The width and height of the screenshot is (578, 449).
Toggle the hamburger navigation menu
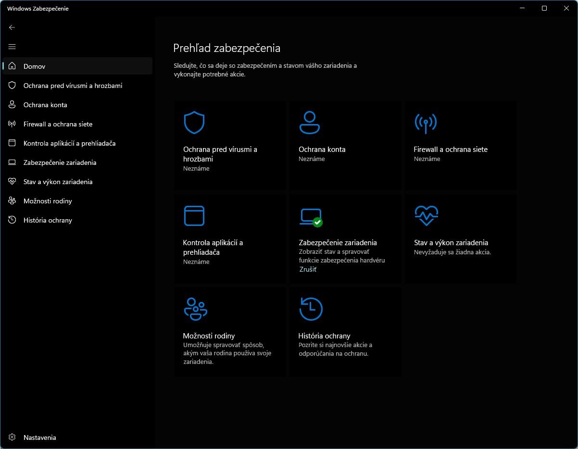point(12,47)
